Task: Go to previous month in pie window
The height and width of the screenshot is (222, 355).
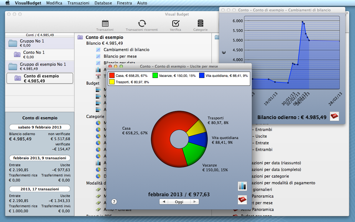Action: (164, 202)
